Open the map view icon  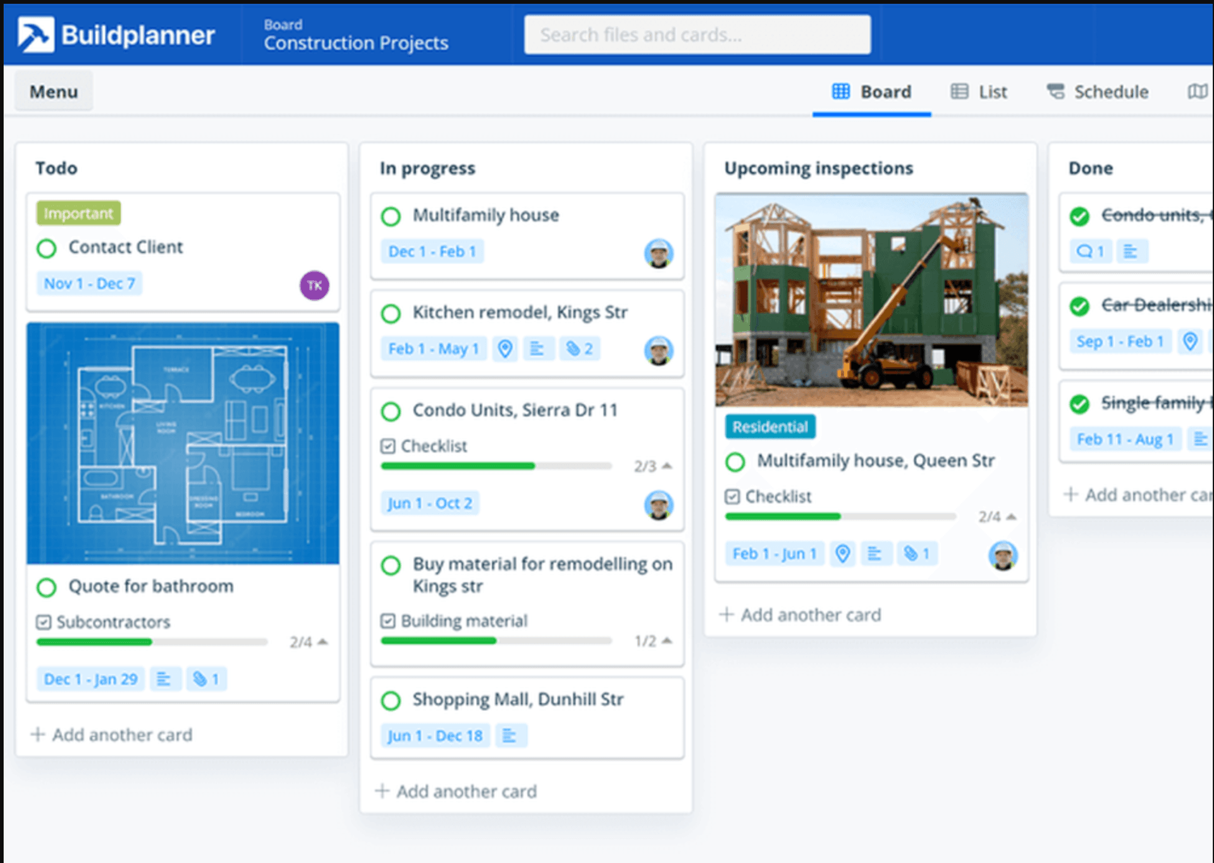tap(1197, 92)
